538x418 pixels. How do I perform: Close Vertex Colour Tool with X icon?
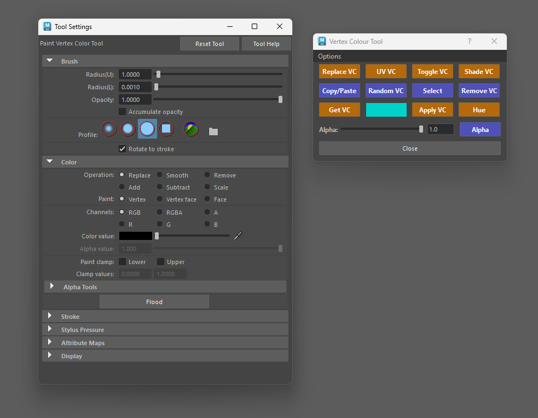pyautogui.click(x=494, y=41)
